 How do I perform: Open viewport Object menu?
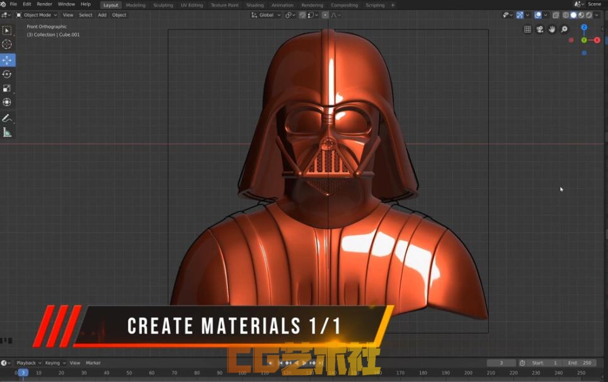tap(119, 15)
